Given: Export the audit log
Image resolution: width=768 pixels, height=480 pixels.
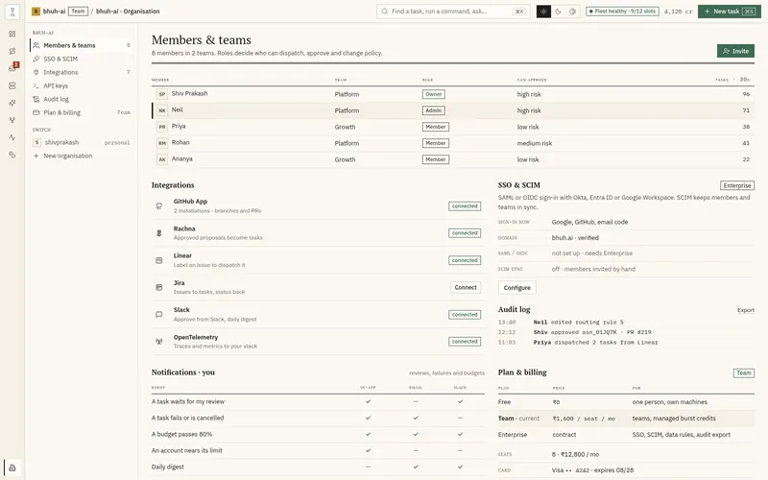Looking at the screenshot, I should 746,310.
